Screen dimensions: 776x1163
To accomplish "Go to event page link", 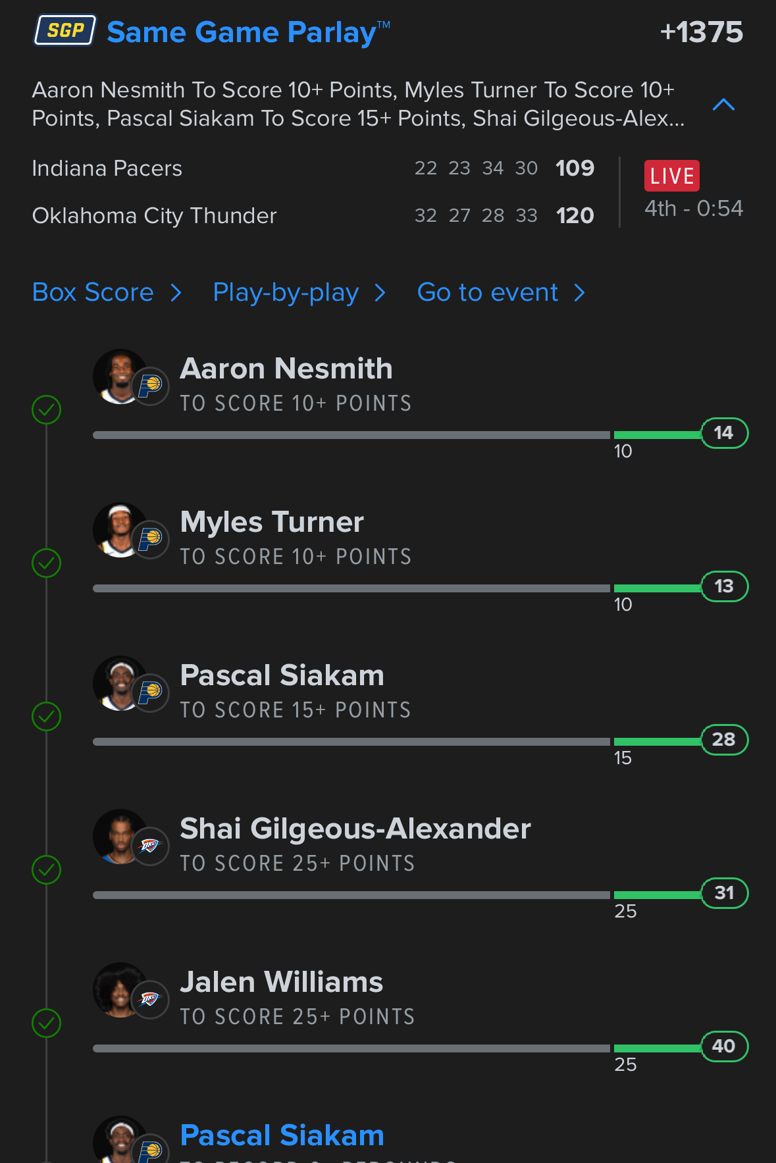I will click(487, 292).
